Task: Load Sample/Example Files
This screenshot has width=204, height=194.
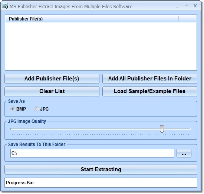Action: click(150, 91)
